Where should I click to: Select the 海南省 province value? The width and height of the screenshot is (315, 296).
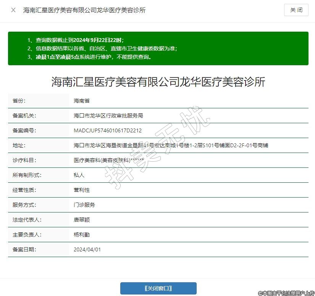pyautogui.click(x=81, y=101)
